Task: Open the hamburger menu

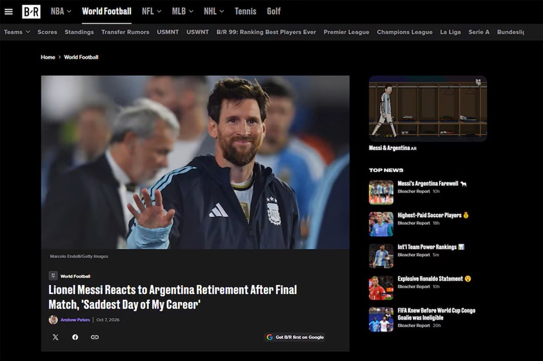Action: [x=9, y=12]
